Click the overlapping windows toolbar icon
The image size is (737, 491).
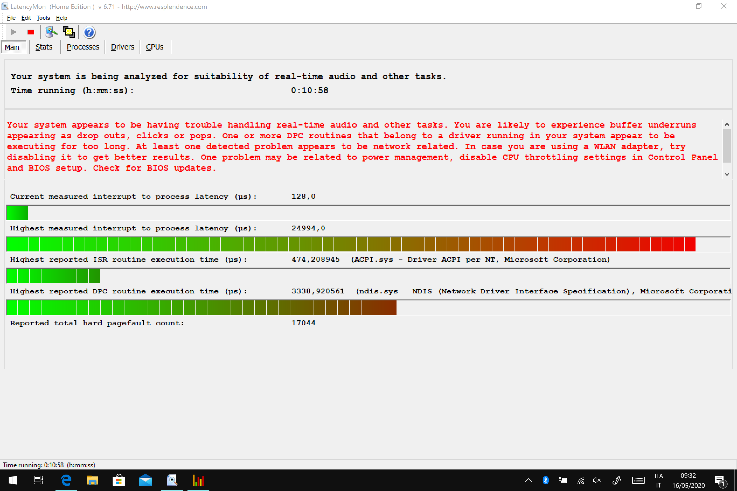click(x=69, y=32)
